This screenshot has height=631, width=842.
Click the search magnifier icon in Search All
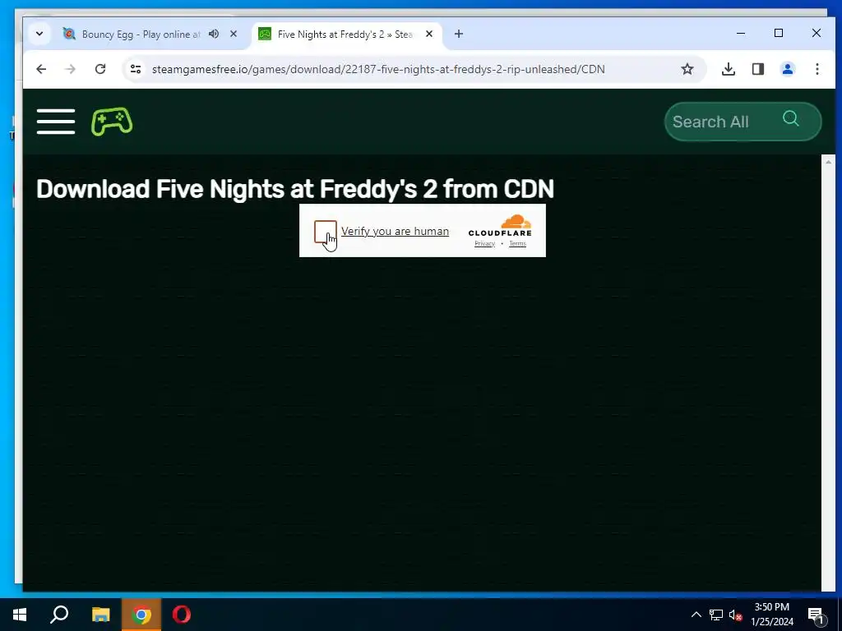click(x=790, y=118)
